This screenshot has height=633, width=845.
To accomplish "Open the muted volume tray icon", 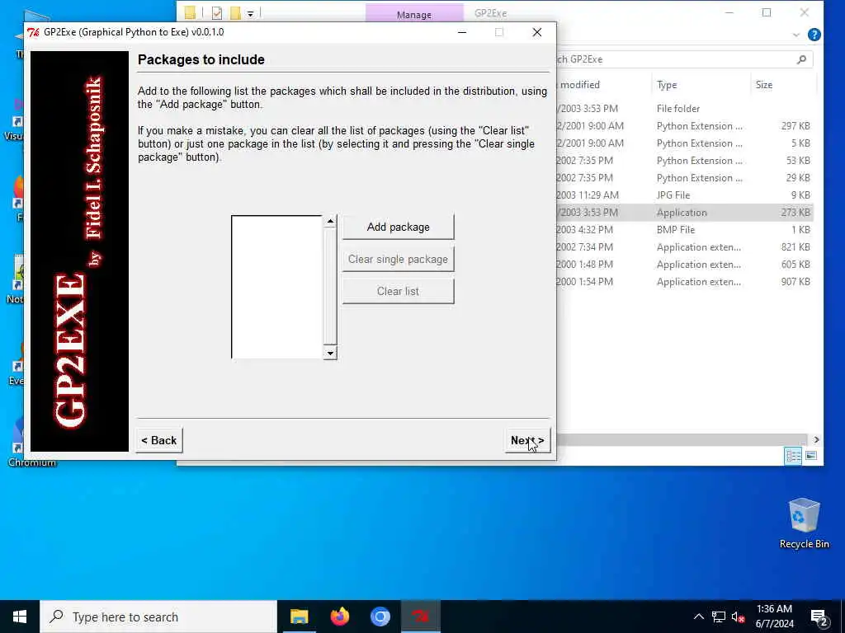I will pyautogui.click(x=738, y=617).
